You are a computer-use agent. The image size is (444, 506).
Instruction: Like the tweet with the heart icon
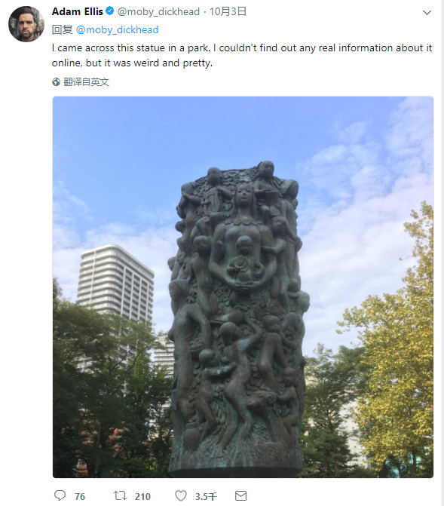(181, 495)
